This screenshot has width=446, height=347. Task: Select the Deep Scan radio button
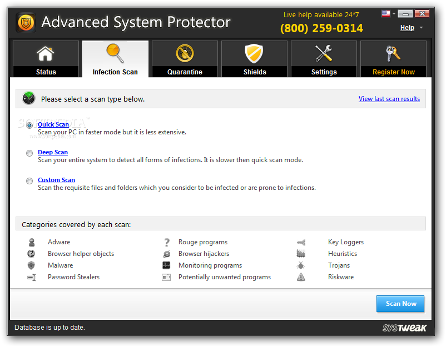coord(29,153)
